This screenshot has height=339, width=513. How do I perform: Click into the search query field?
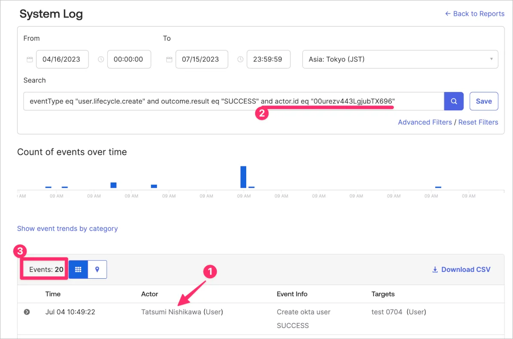point(233,101)
